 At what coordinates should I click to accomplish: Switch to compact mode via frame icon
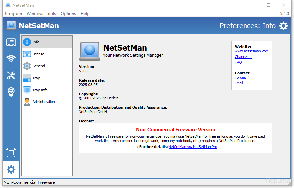click(x=11, y=153)
